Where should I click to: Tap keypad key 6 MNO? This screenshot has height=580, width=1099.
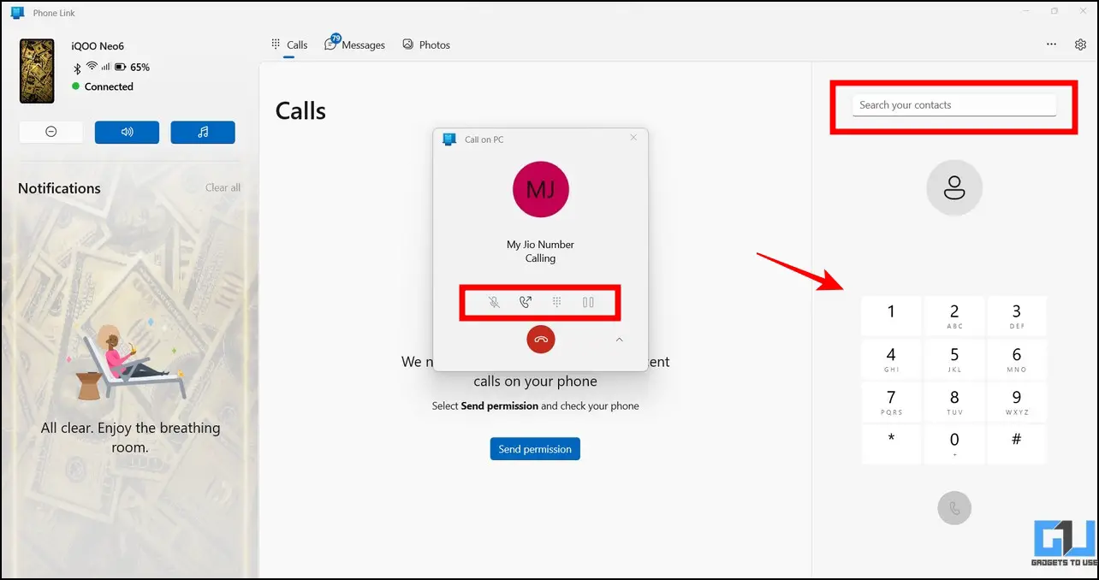point(1017,358)
